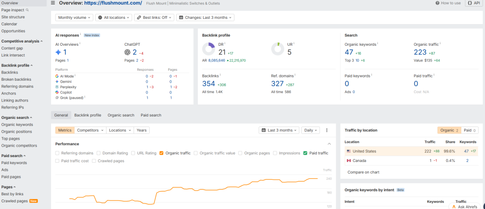Click the Google AI Mode icon
The height and width of the screenshot is (209, 485).
tap(57, 75)
